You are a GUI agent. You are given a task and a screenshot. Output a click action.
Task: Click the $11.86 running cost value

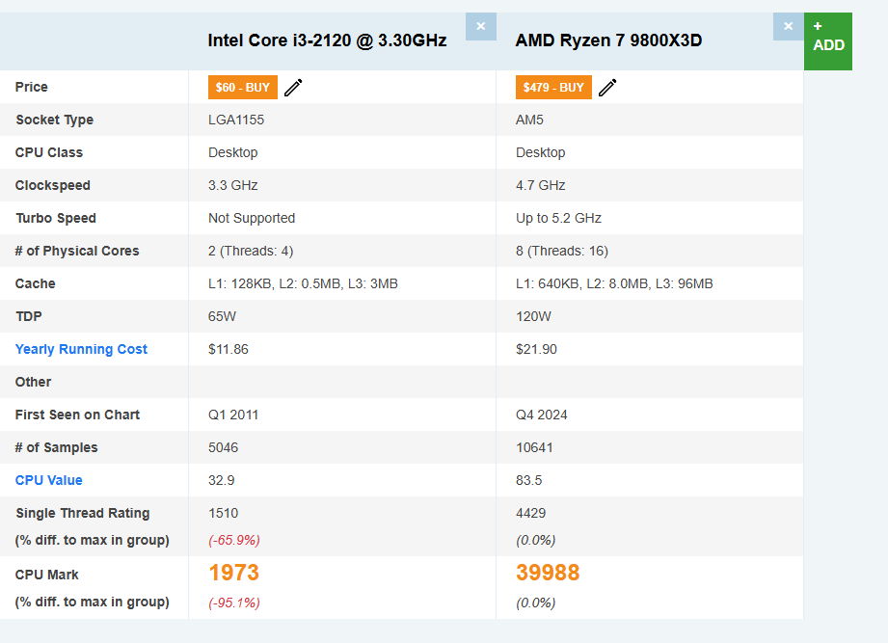[229, 349]
